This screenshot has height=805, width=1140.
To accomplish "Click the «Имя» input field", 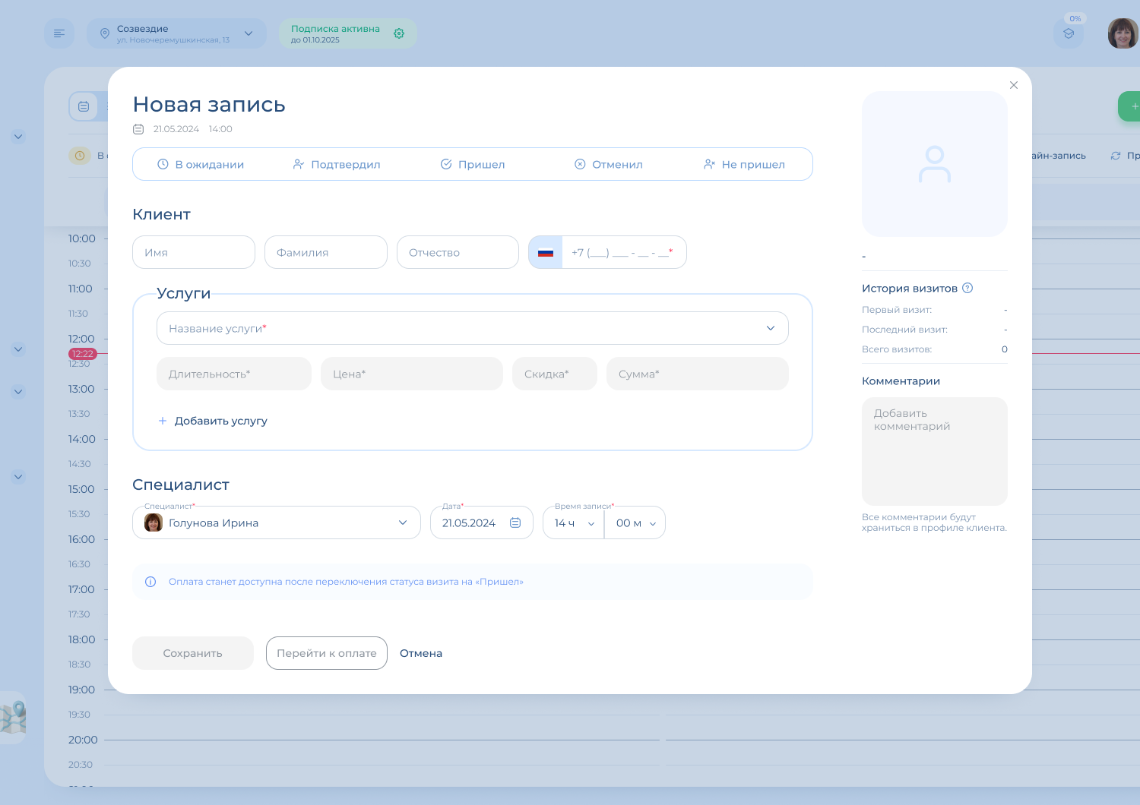I will 194,252.
